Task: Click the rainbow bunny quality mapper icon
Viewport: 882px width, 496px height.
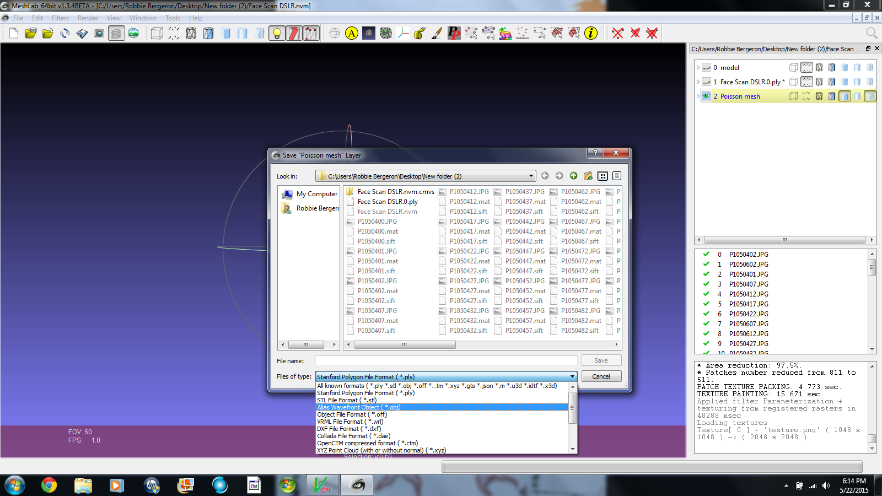Action: (505, 34)
